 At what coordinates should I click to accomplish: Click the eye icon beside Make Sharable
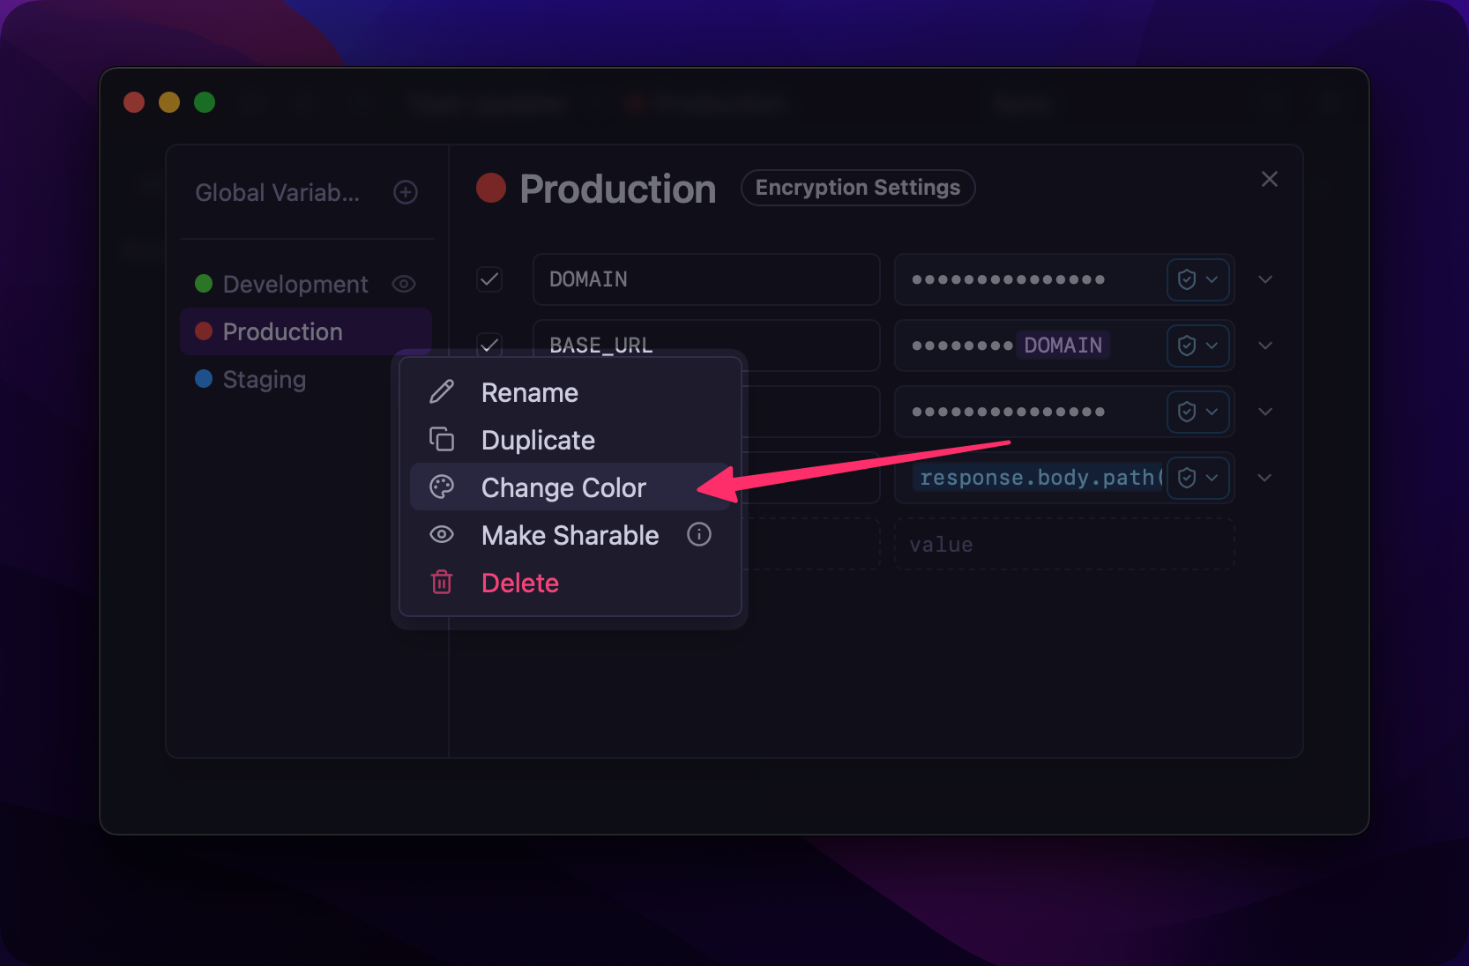coord(442,534)
